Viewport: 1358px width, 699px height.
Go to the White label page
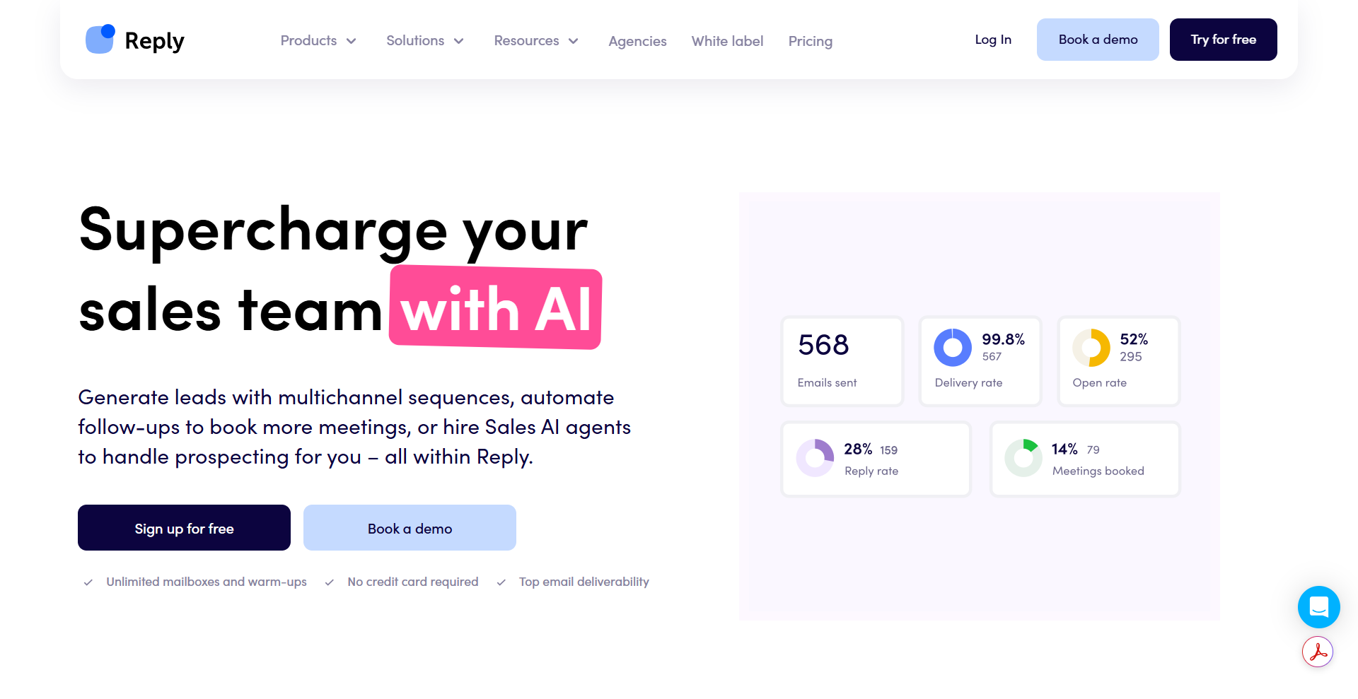pos(727,41)
